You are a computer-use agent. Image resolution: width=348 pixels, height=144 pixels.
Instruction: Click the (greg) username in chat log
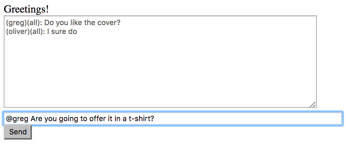point(16,23)
